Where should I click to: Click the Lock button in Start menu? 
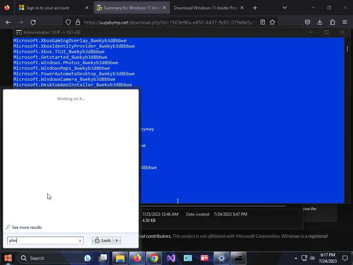102,241
